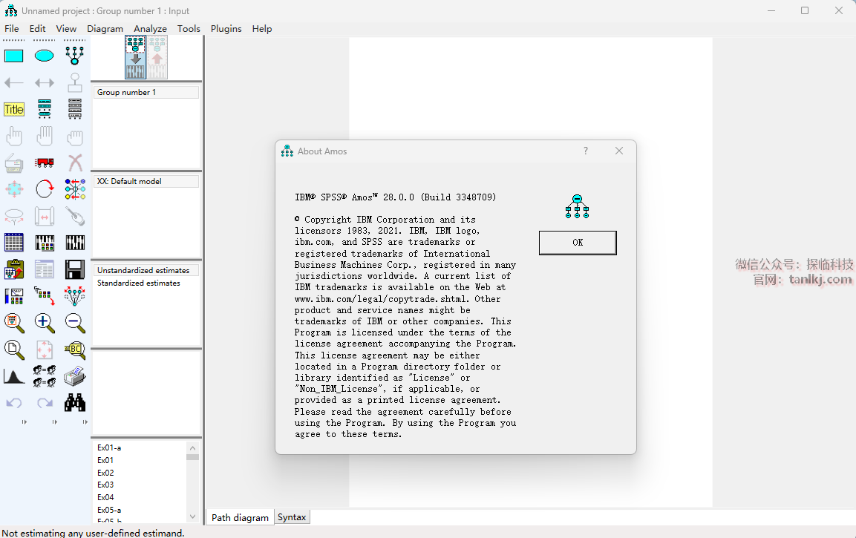Pick the single-headed path arrow tool
The width and height of the screenshot is (856, 538).
pos(13,83)
